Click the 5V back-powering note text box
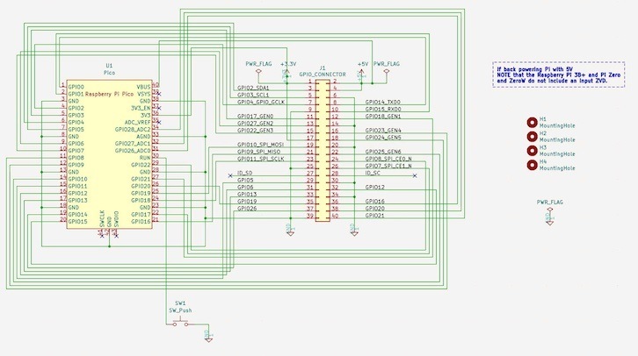The width and height of the screenshot is (638, 356). (558, 75)
